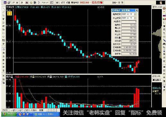Open the 日线 period dropdown in the top toolbar
The image size is (166, 117).
pyautogui.click(x=115, y=3)
